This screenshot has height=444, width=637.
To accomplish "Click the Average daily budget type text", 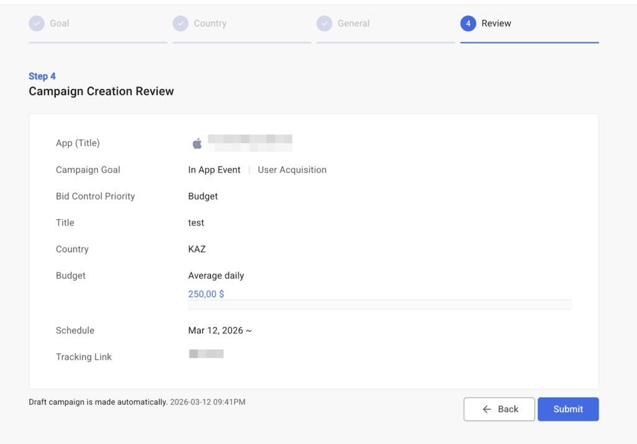I will [x=216, y=275].
